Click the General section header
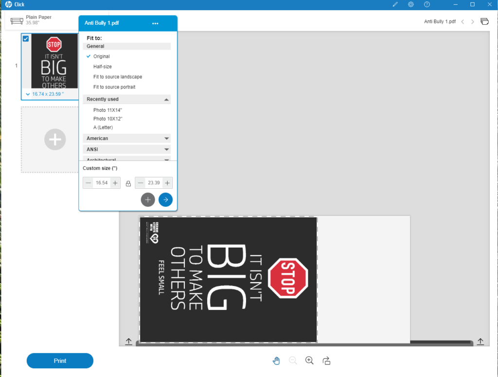Screen dimensions: 498x377 (127, 46)
